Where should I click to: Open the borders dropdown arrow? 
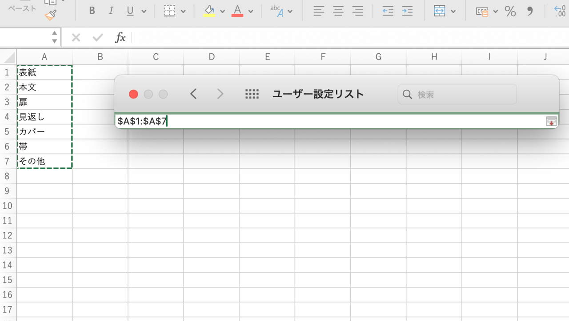tap(183, 12)
